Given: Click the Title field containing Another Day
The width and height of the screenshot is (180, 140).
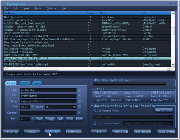Looking at the screenshot, I should pos(48,90).
